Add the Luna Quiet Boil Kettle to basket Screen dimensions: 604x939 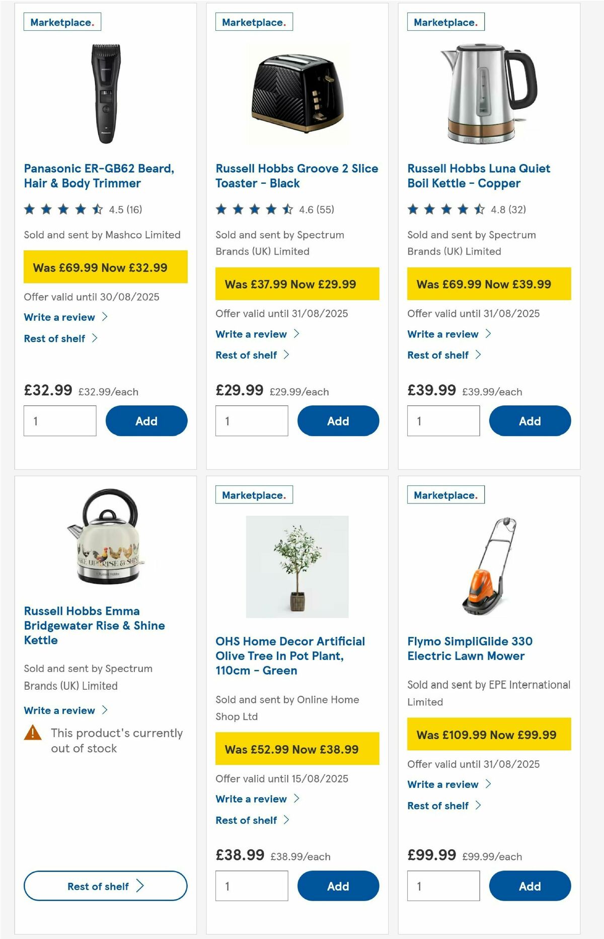coord(530,421)
